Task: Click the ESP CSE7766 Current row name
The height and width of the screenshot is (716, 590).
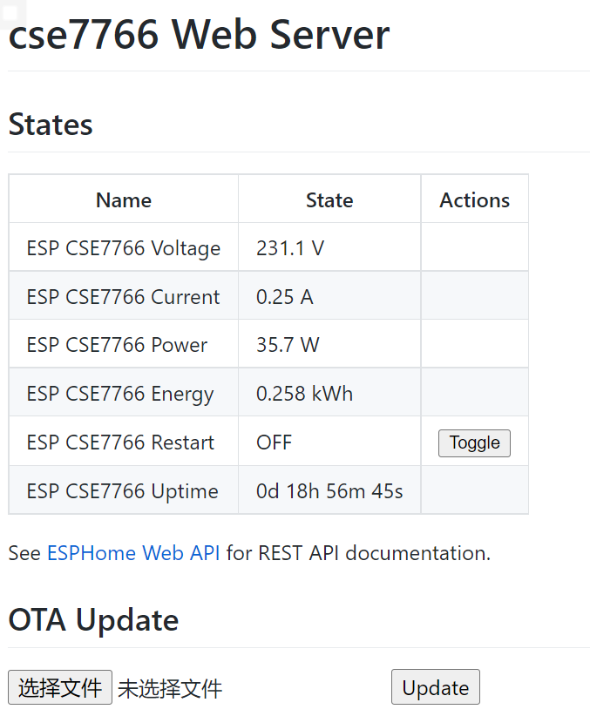Action: (124, 297)
